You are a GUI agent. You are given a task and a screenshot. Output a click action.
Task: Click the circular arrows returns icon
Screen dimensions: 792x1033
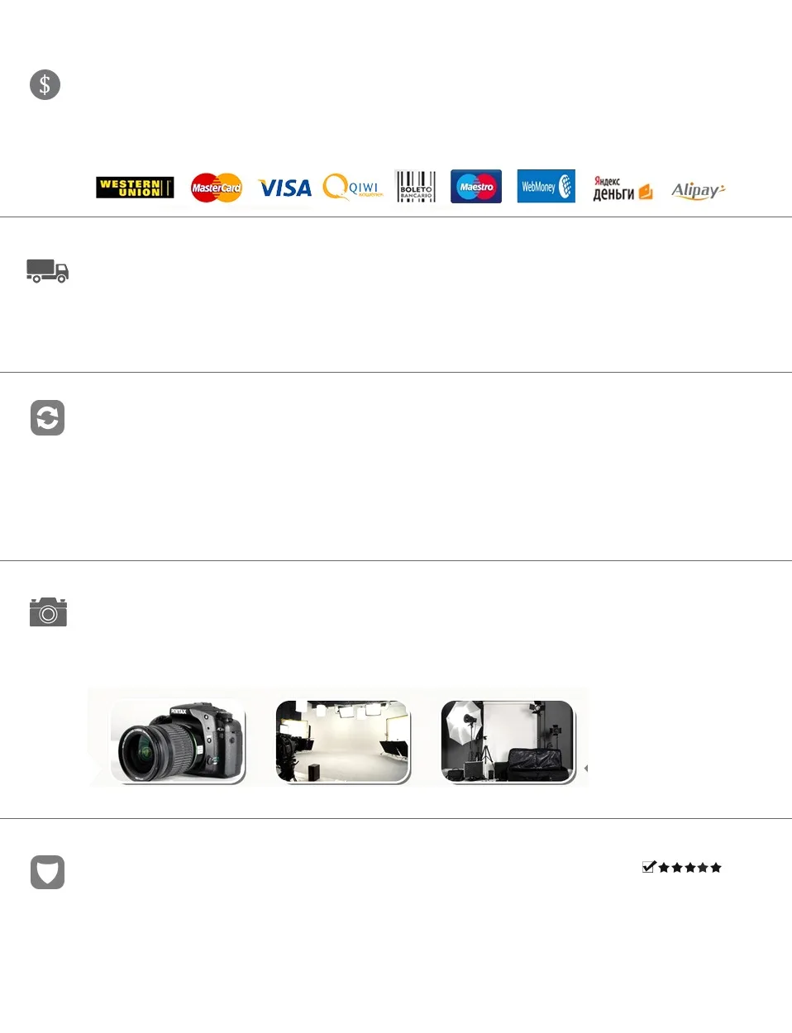47,418
